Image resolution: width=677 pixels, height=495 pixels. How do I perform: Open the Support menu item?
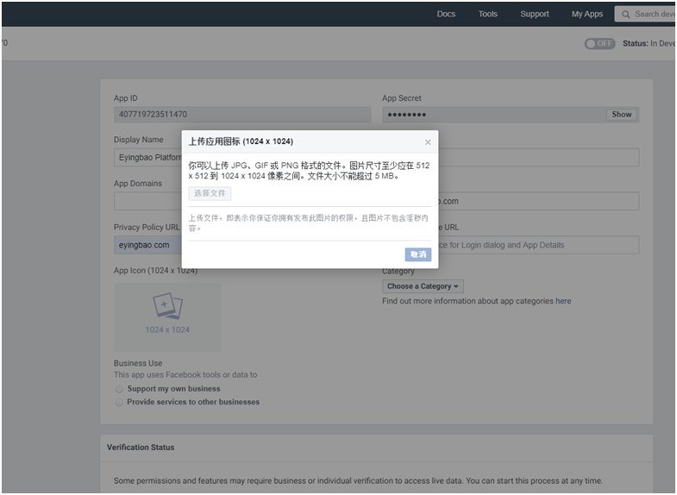535,14
